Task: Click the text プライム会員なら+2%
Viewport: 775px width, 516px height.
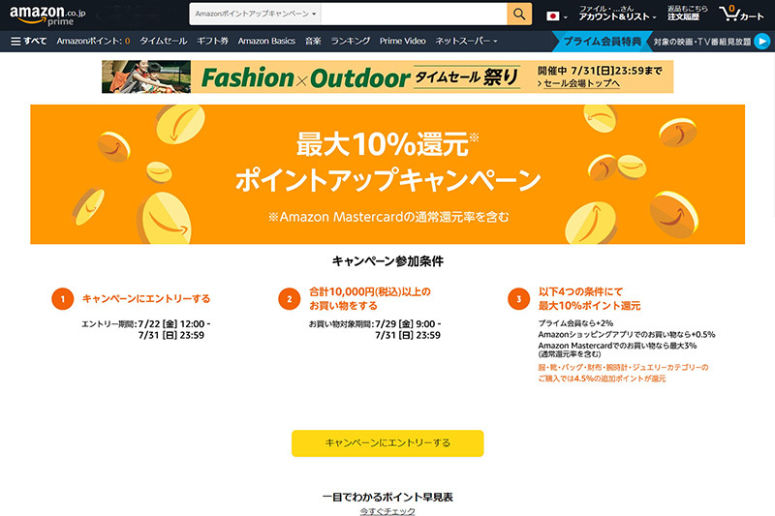Action: (575, 323)
